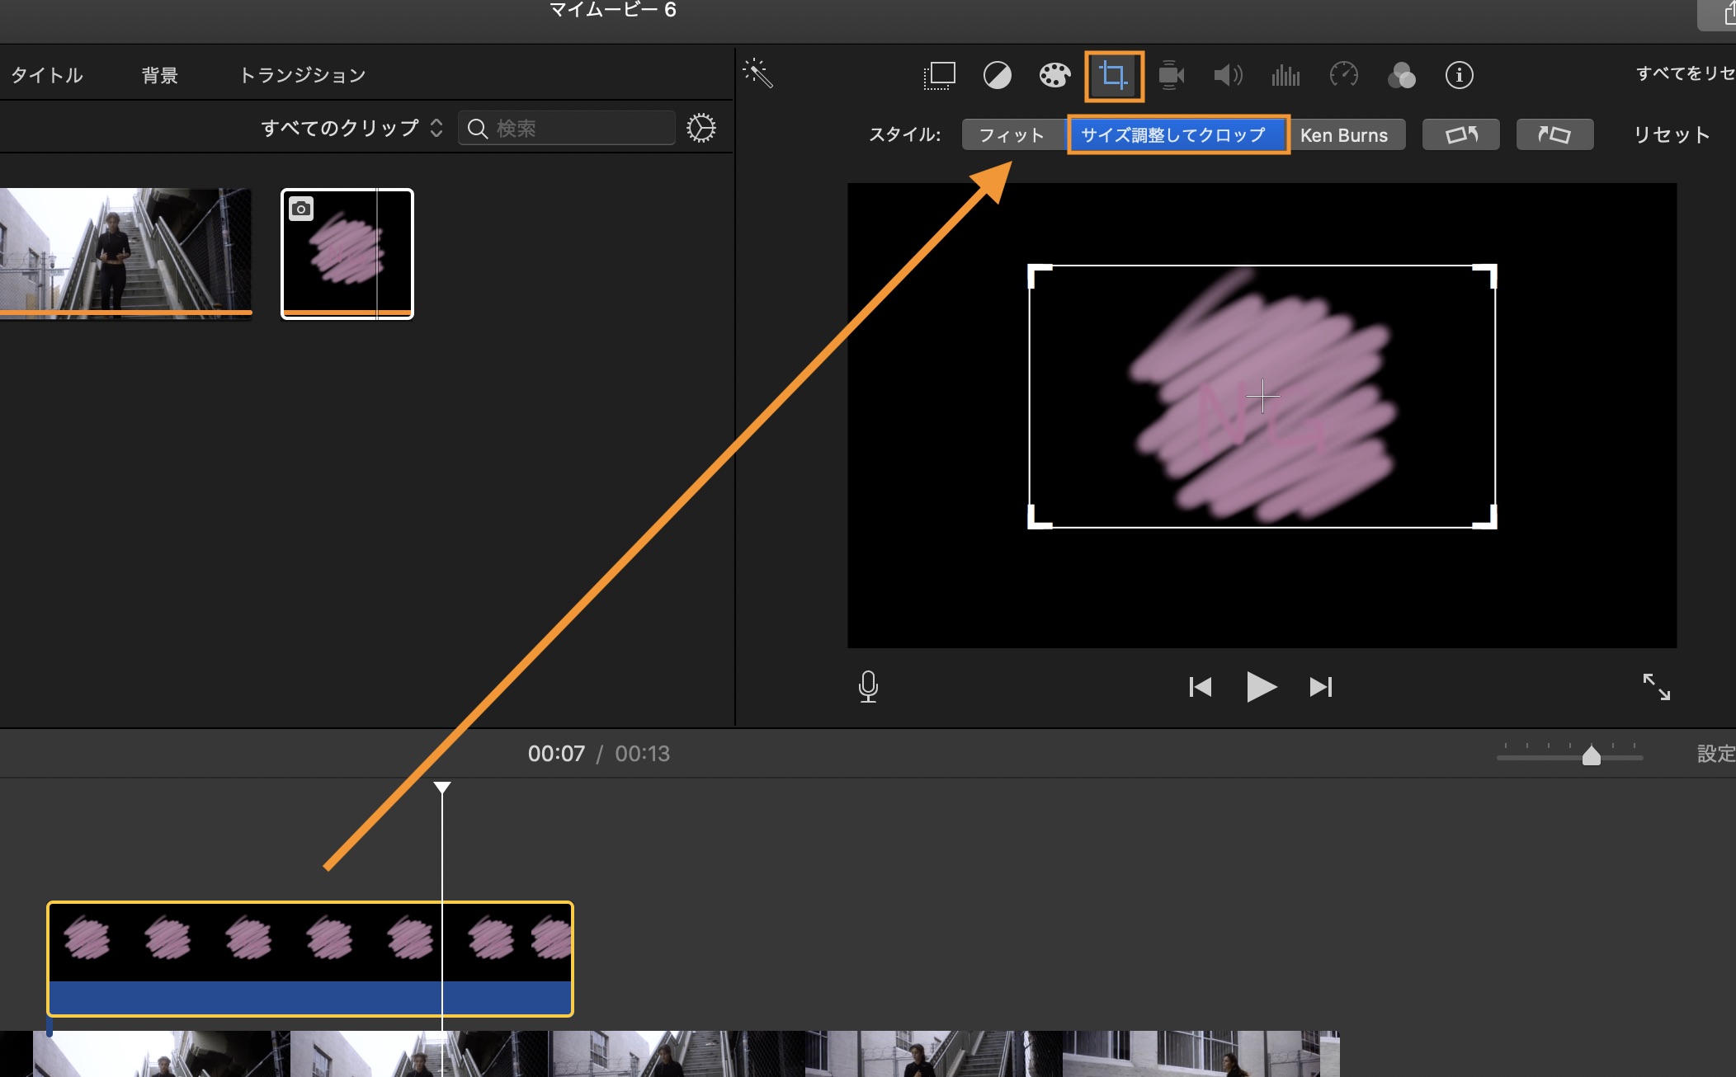
Task: Click the 00:07 current timecode
Action: click(556, 754)
